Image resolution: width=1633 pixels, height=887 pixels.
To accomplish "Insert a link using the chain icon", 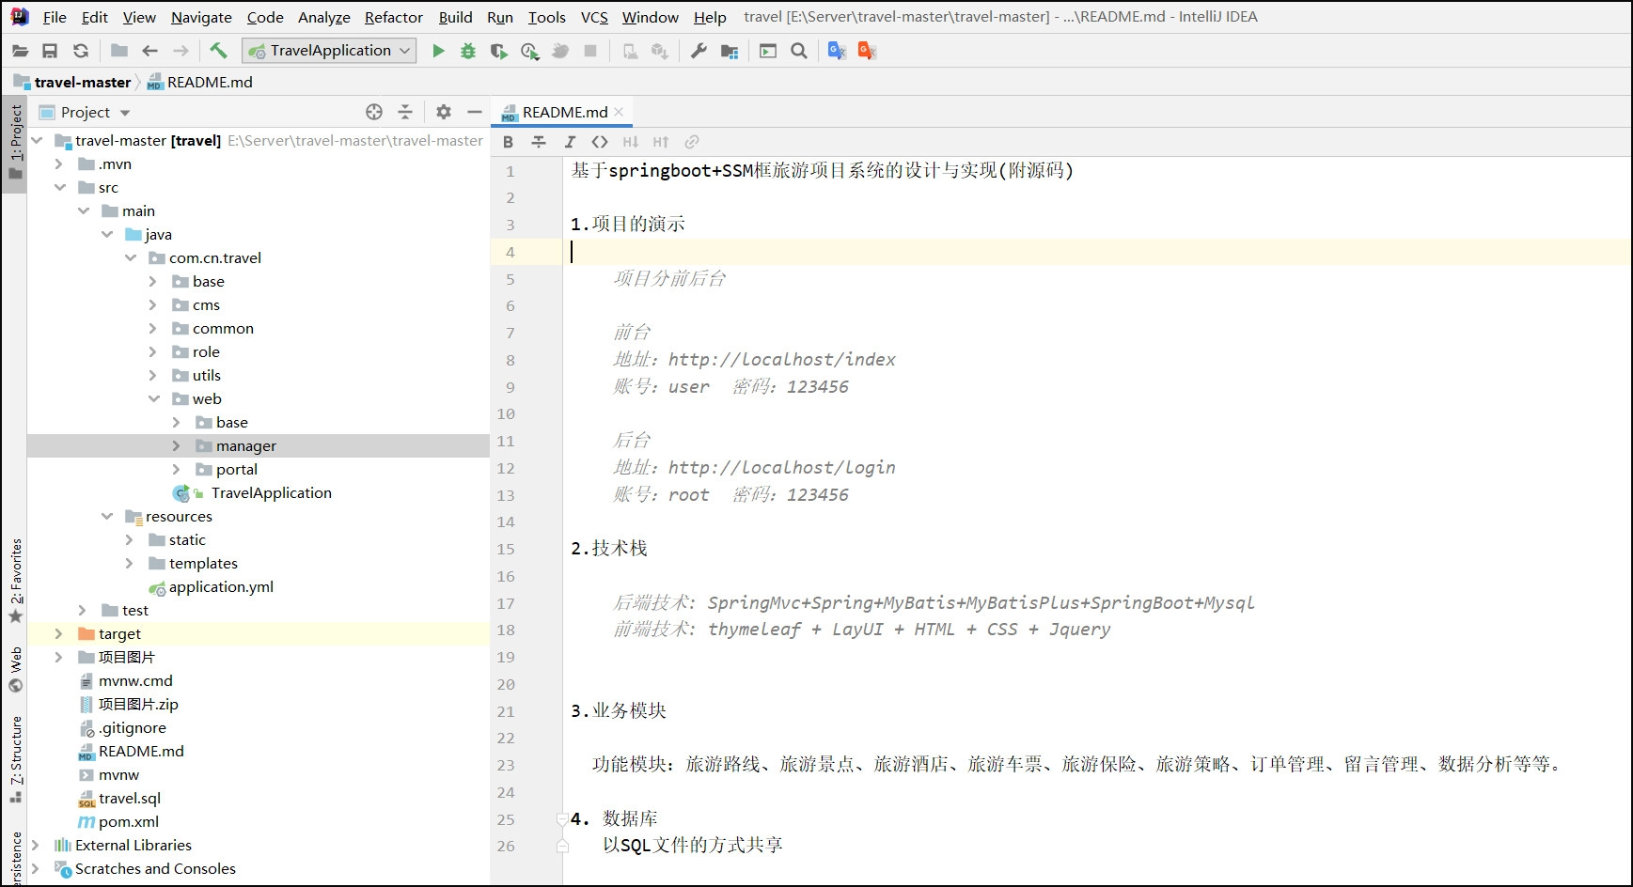I will coord(693,142).
